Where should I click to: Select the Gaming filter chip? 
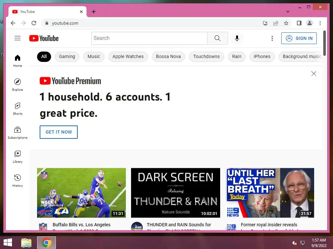coord(67,56)
